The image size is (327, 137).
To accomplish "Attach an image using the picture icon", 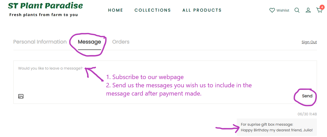I will [x=21, y=96].
